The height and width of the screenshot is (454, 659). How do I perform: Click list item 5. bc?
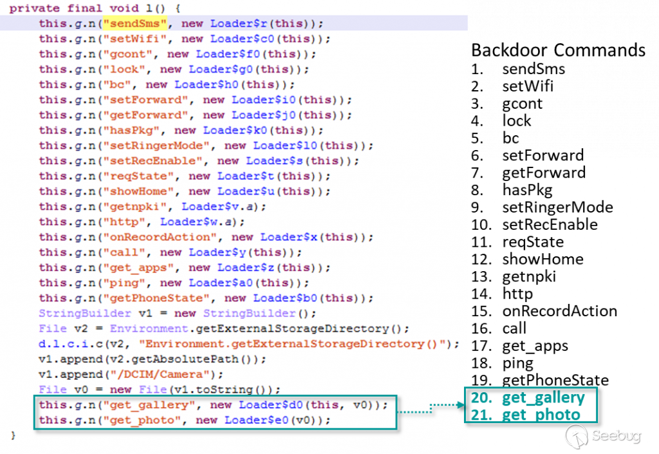[495, 138]
